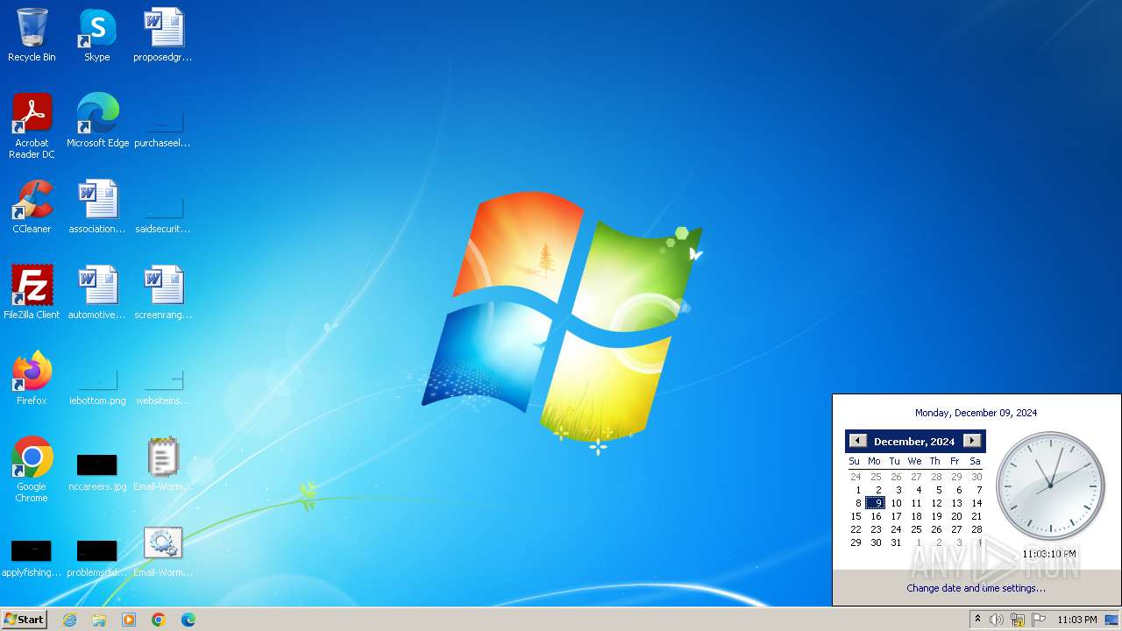Launch CCleaner from desktop
Screen dimensions: 1122x631
point(32,207)
